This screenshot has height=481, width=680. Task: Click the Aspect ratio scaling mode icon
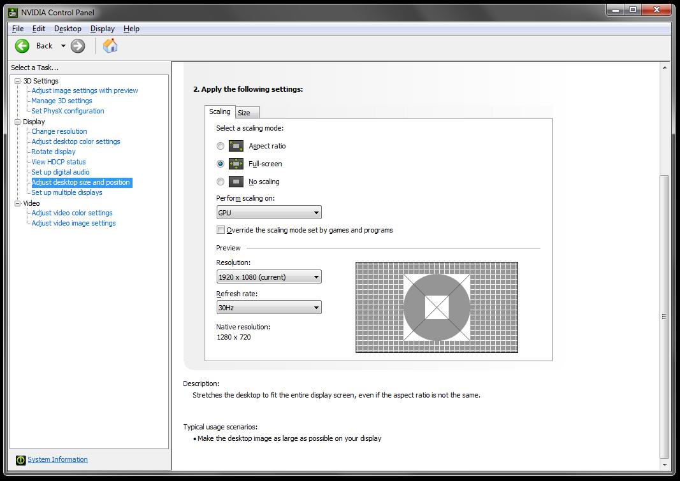pyautogui.click(x=236, y=146)
